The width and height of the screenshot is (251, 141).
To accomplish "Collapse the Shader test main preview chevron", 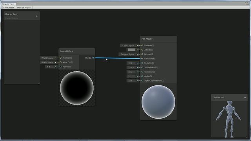I will click(245, 98).
